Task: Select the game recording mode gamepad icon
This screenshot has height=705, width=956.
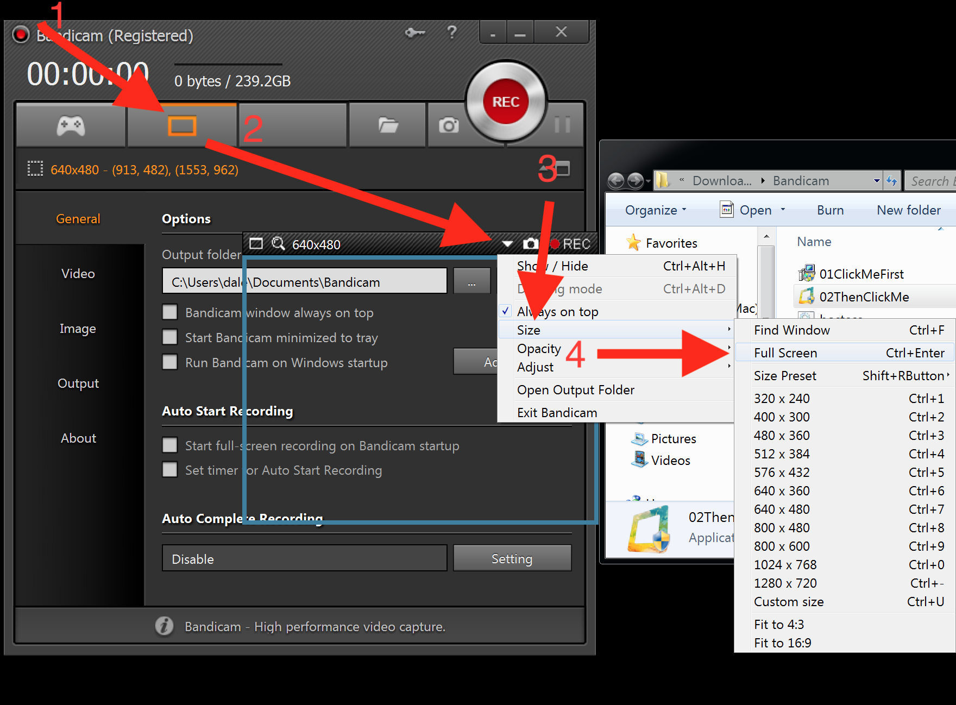Action: click(x=71, y=126)
